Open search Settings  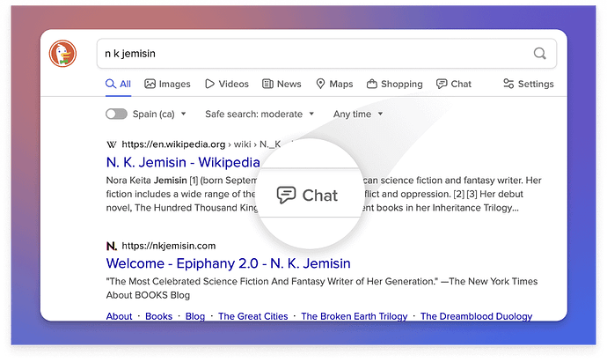[x=529, y=84]
